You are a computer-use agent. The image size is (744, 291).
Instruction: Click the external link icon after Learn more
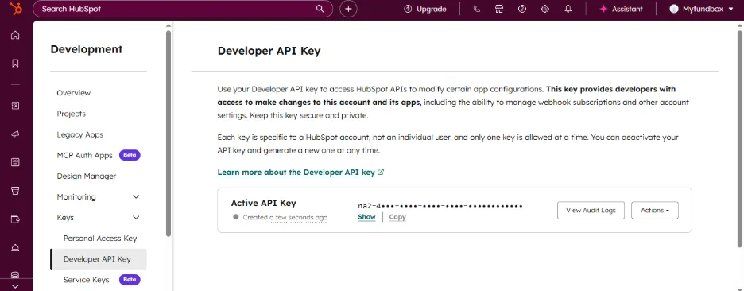tap(381, 172)
